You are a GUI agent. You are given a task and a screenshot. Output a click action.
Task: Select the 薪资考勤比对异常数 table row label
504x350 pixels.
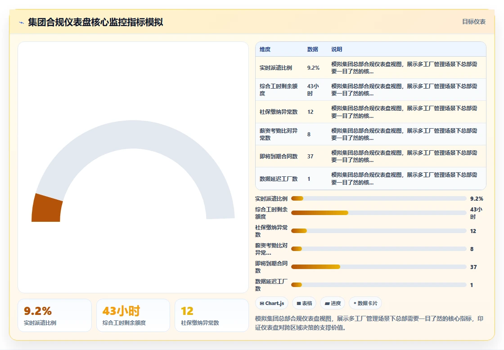point(279,135)
